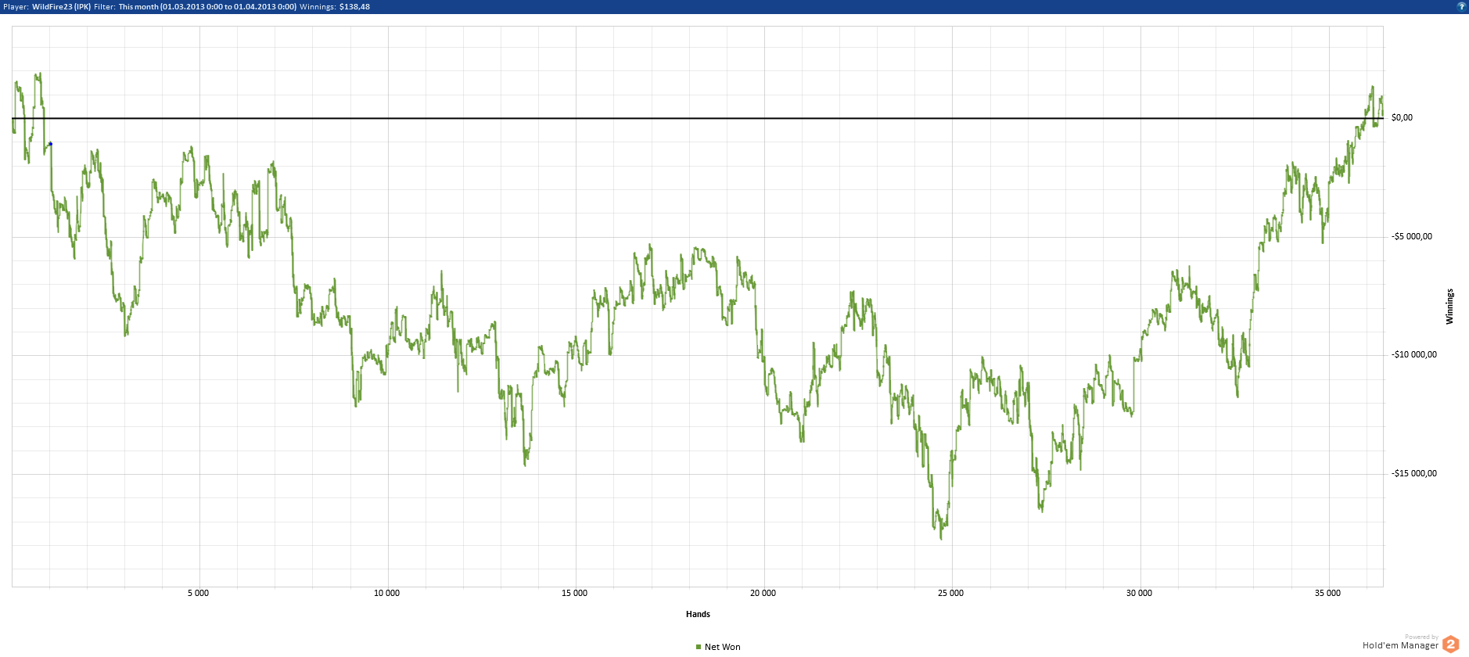Select the player name WildFire23 (IPK)
The width and height of the screenshot is (1469, 657).
click(61, 6)
